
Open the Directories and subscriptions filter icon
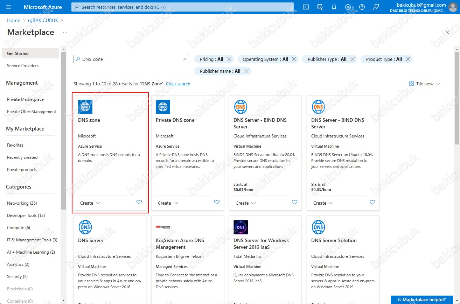pyautogui.click(x=320, y=7)
